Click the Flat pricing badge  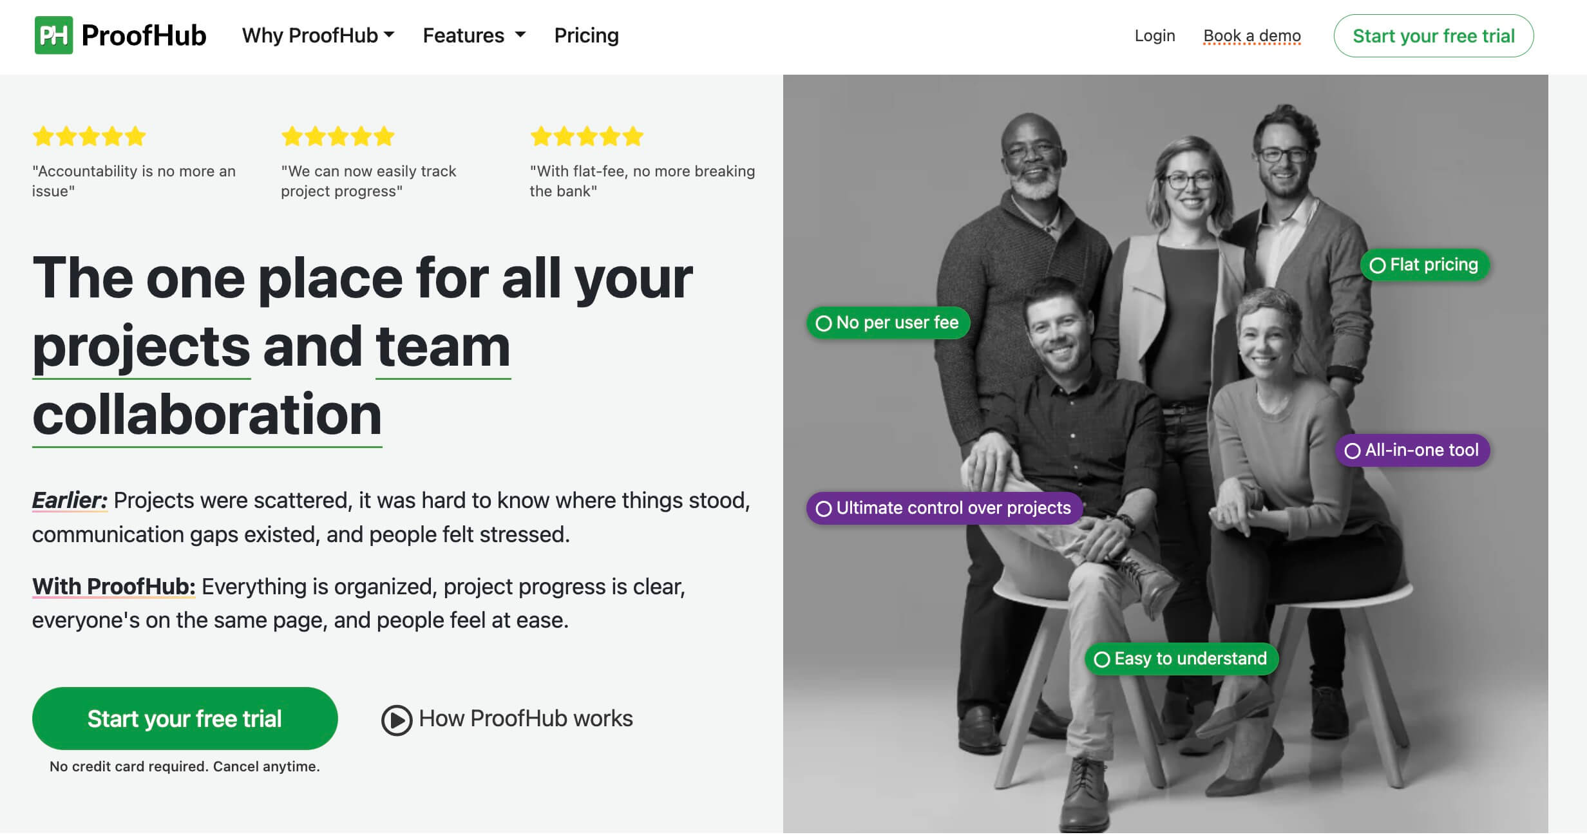(x=1425, y=265)
